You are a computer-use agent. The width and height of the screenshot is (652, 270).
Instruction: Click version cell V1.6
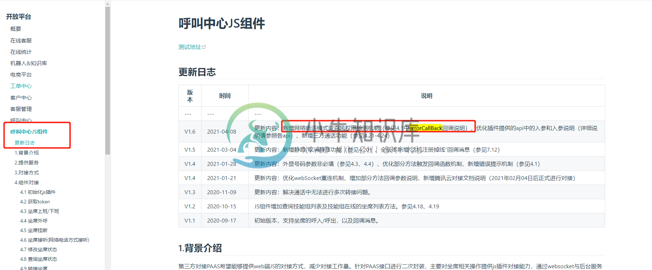(x=190, y=131)
